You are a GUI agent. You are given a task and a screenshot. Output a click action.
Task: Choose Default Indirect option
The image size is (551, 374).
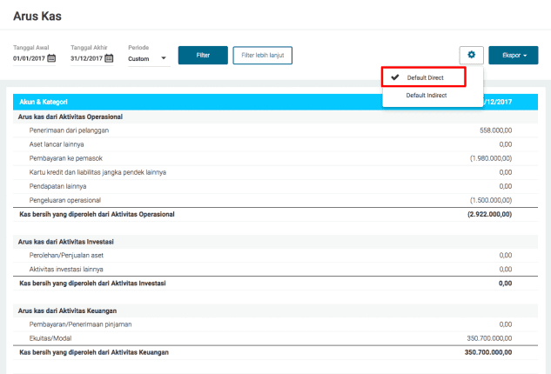pyautogui.click(x=427, y=95)
